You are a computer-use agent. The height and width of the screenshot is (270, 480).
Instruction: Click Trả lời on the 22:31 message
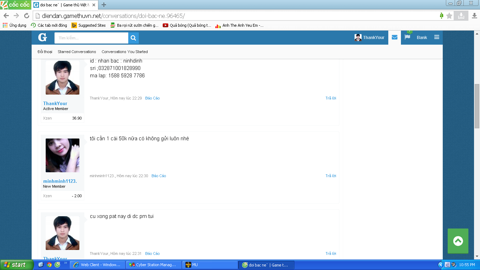331,253
